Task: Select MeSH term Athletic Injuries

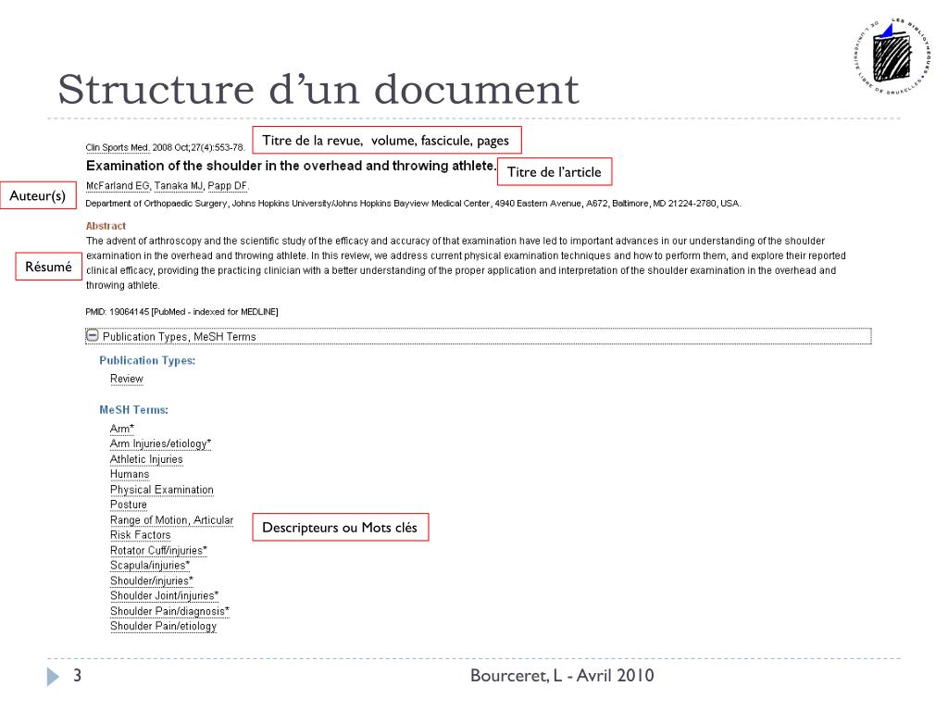Action: [x=146, y=459]
